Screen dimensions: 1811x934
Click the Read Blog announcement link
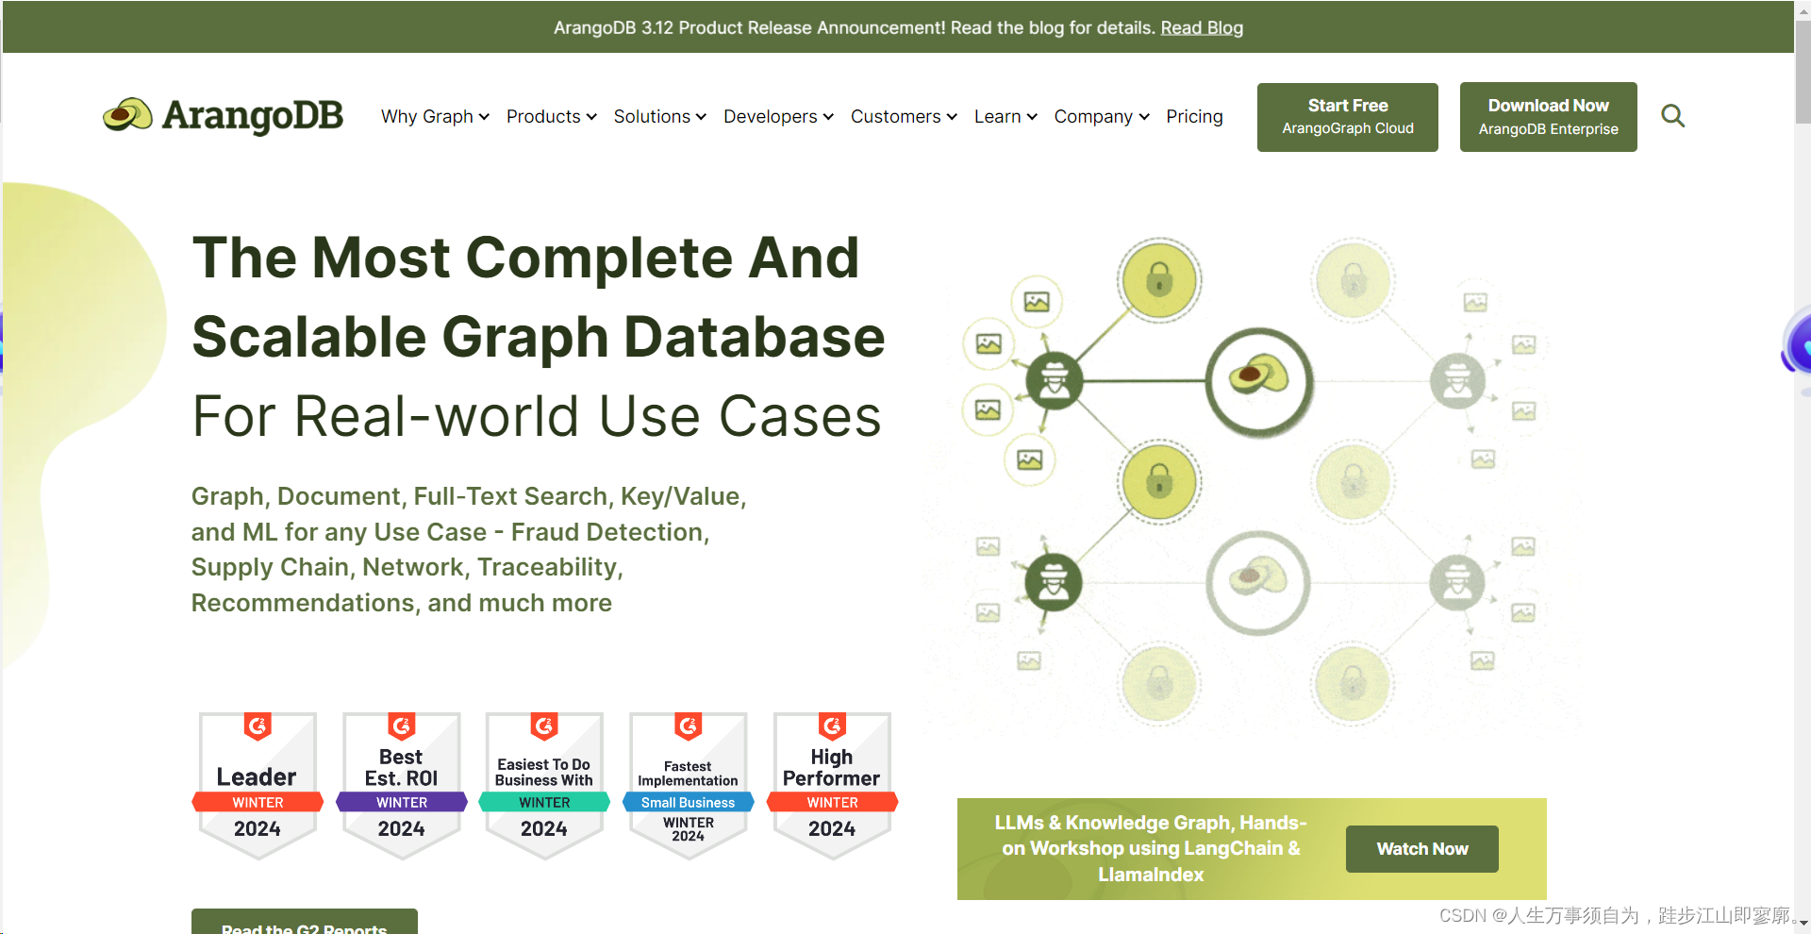click(x=1202, y=27)
